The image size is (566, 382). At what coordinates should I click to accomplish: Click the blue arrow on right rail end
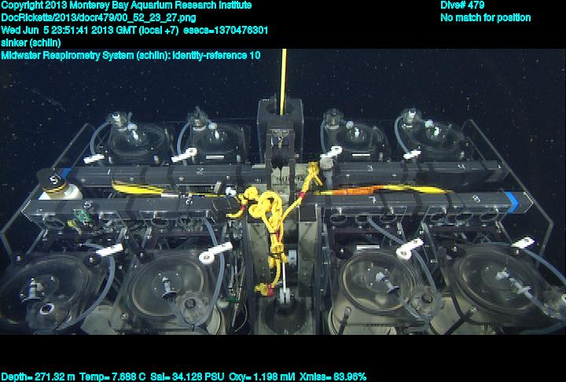(512, 201)
